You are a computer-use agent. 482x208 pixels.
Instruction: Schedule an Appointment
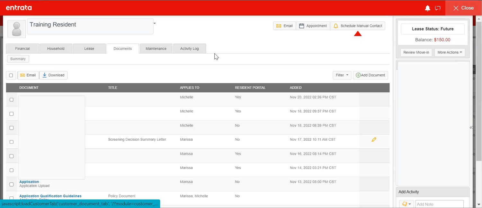coord(313,26)
